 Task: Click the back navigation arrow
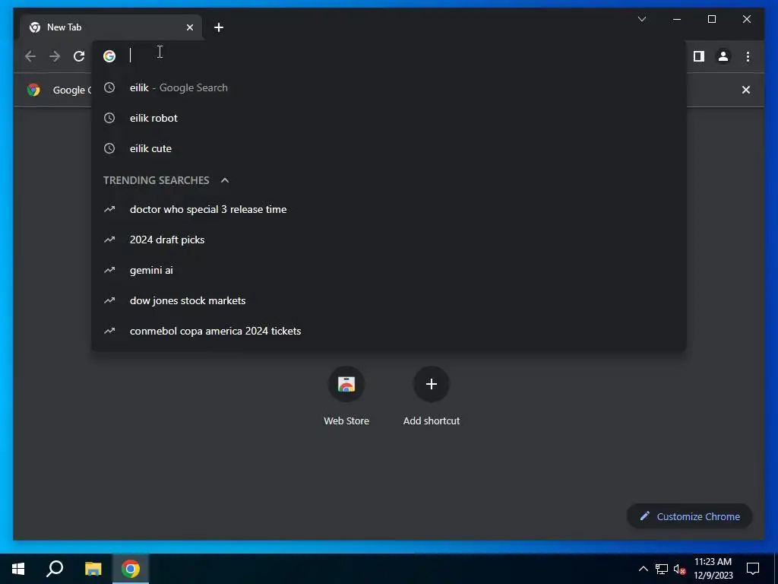click(x=30, y=56)
